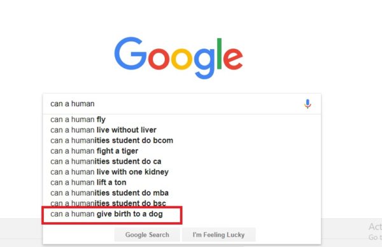Click the final red letter e in the logo
Screen dimensions: 382x247
[233, 59]
